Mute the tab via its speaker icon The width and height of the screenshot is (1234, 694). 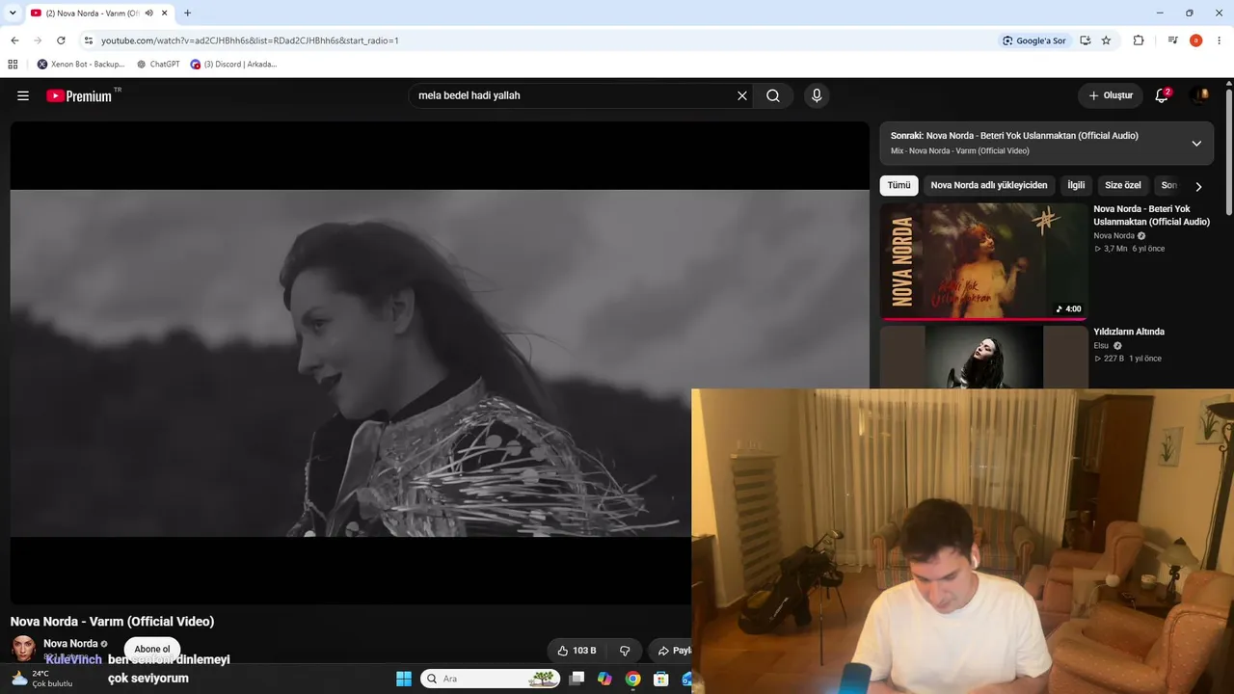point(149,13)
